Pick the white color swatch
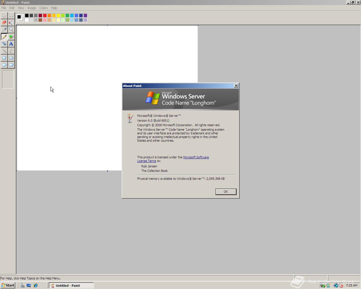The width and height of the screenshot is (361, 289). click(27, 20)
